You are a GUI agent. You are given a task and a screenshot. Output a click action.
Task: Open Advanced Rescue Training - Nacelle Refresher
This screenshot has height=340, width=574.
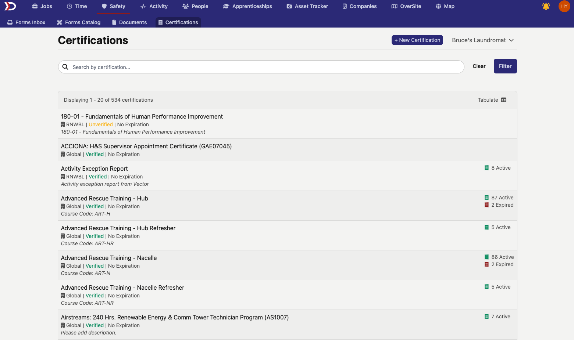coord(123,287)
